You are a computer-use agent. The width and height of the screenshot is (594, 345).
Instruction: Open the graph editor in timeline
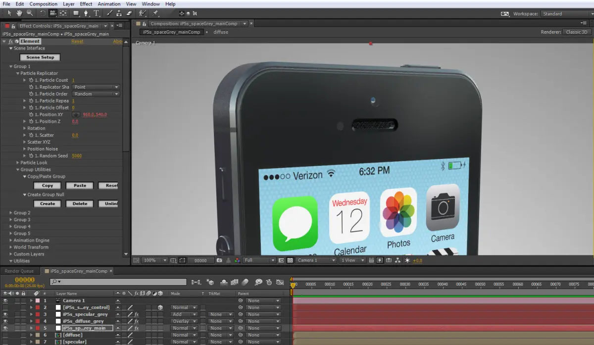point(280,282)
